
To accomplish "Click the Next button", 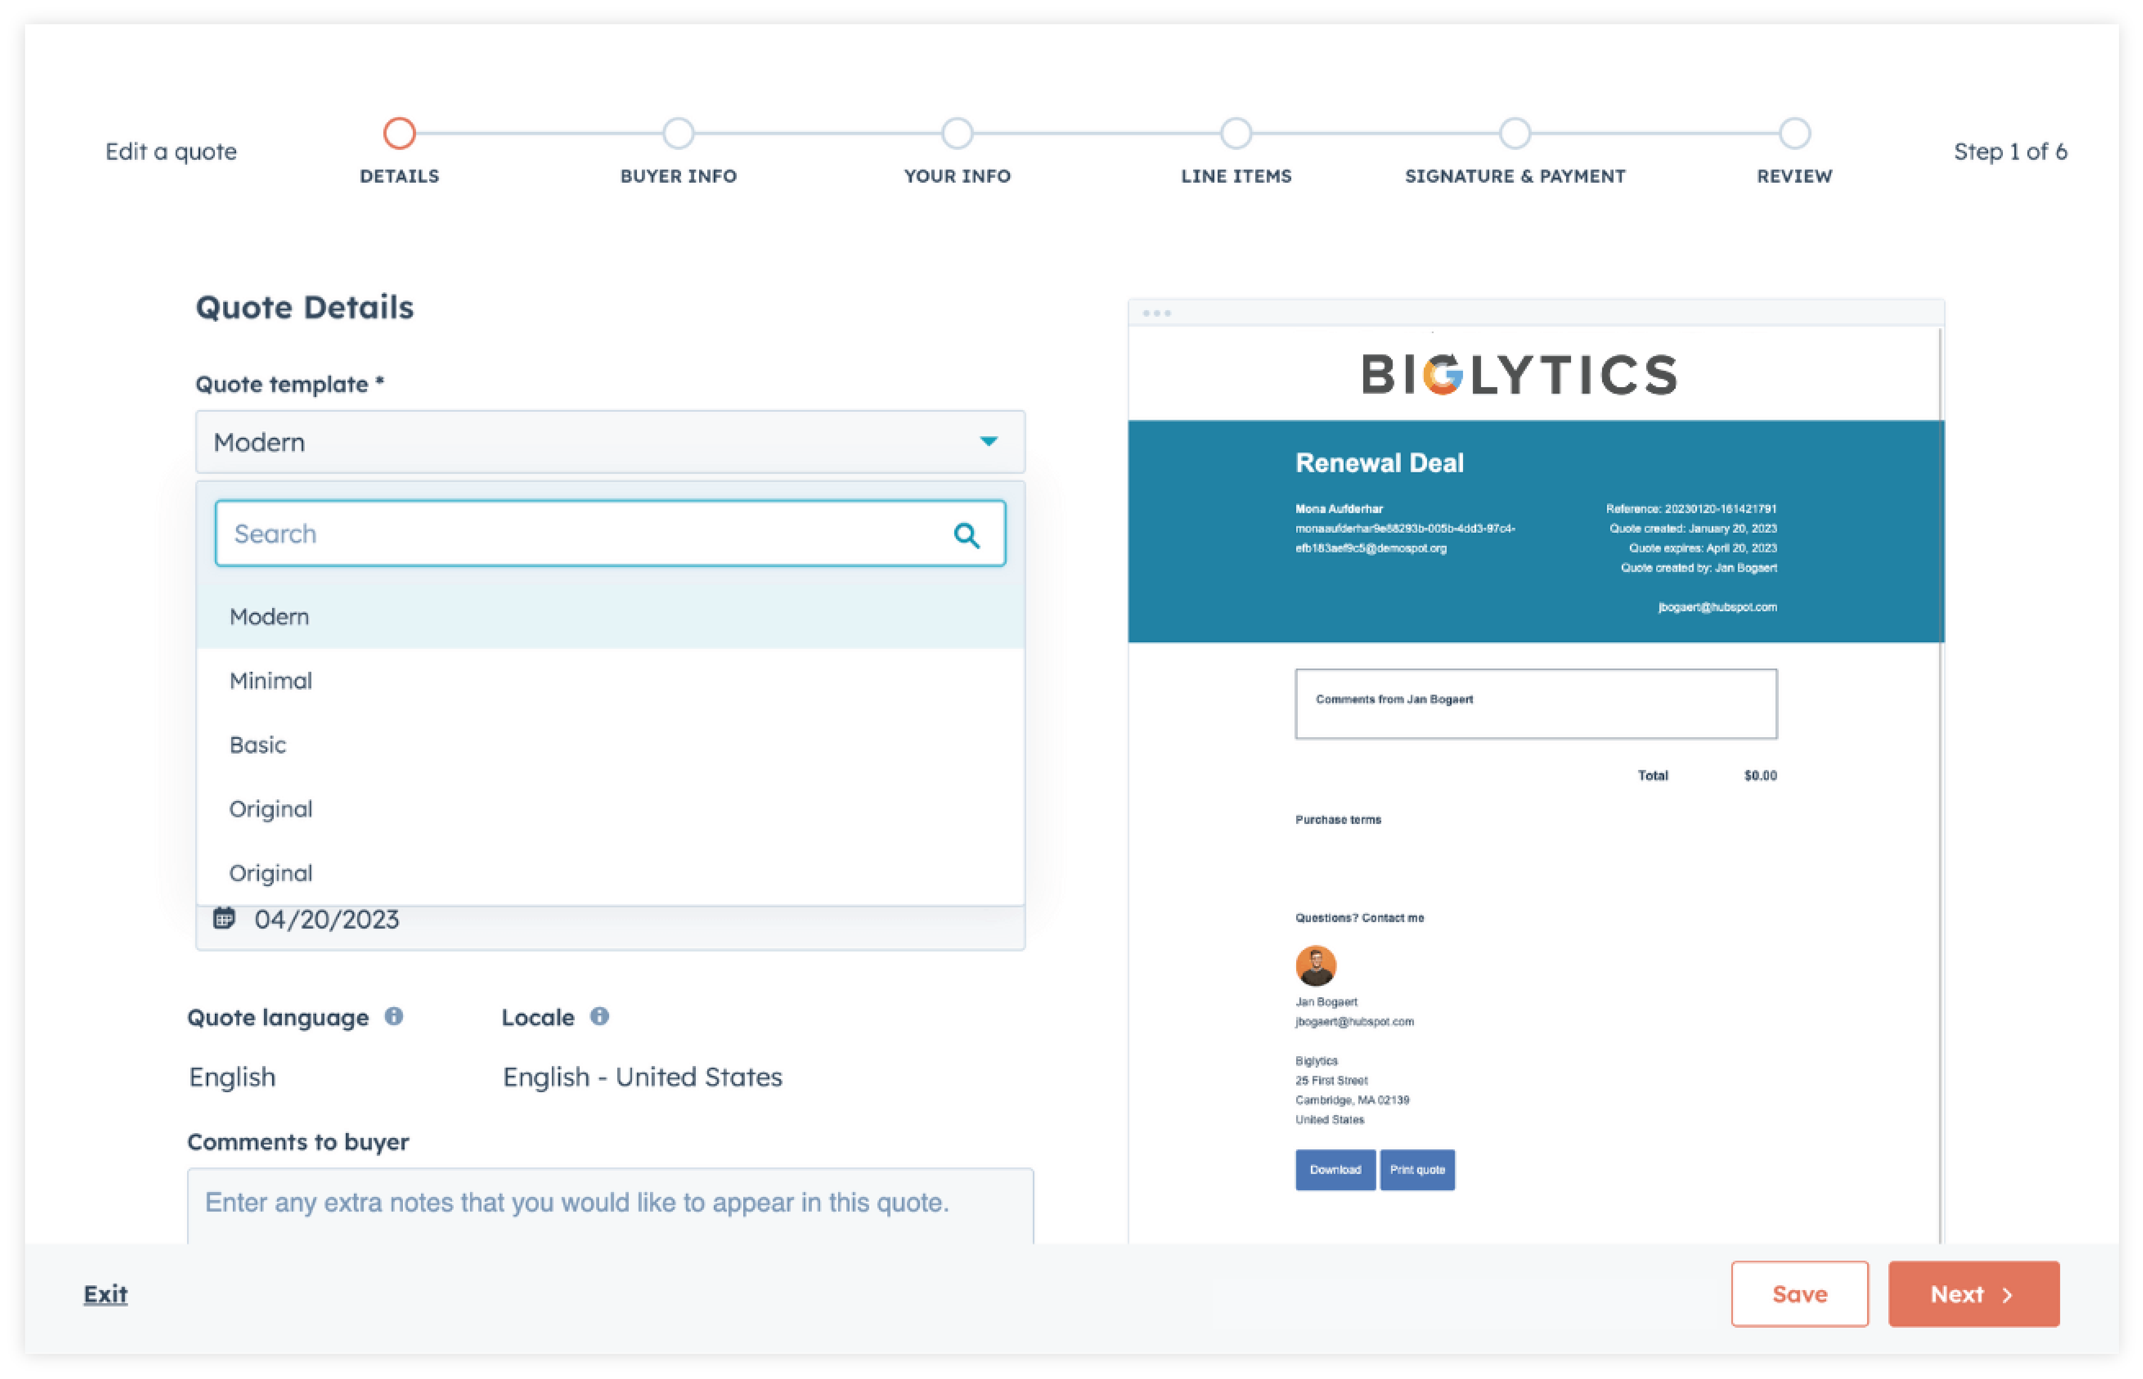I will click(1973, 1294).
